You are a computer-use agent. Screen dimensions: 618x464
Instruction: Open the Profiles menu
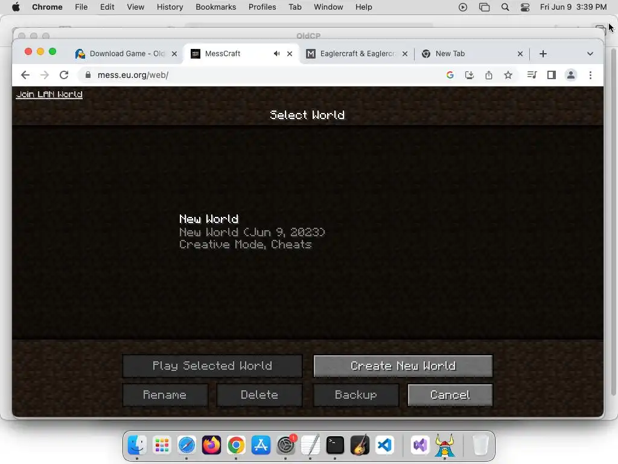click(x=262, y=7)
